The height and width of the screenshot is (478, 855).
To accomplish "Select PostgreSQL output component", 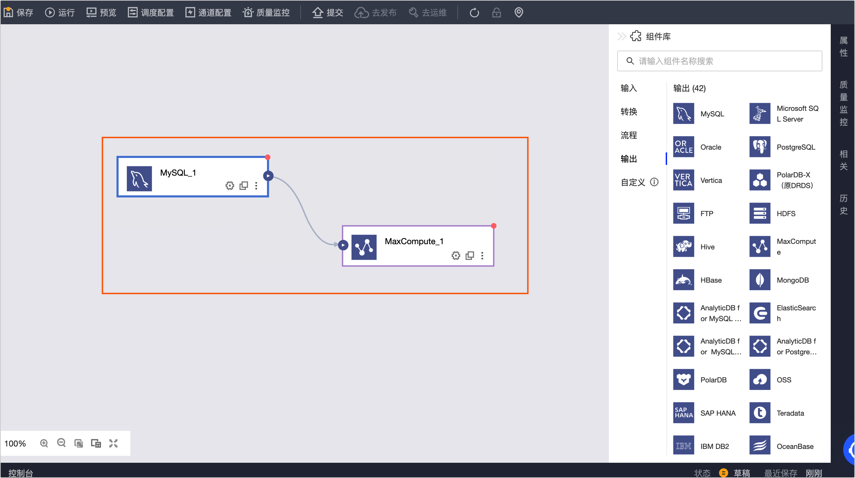I will [x=783, y=147].
